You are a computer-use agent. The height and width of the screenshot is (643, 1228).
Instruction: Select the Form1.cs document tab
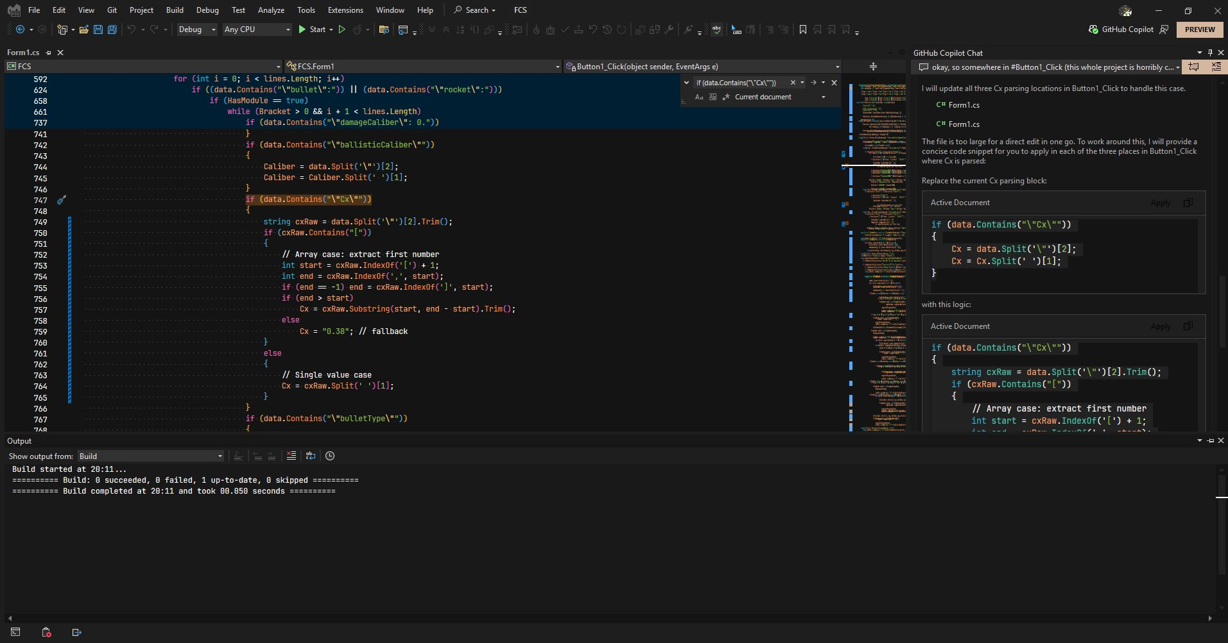23,53
